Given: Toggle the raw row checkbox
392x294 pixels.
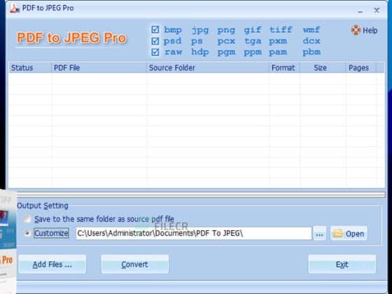Looking at the screenshot, I should click(155, 52).
